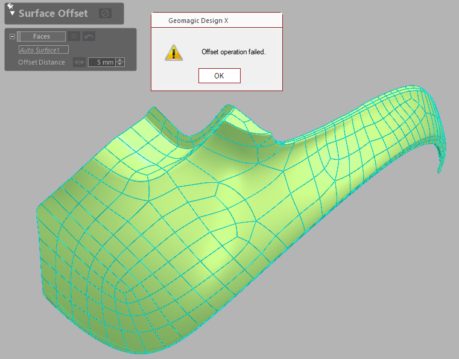Collapse the Surface Offset panel triangle
The height and width of the screenshot is (359, 459).
12,13
